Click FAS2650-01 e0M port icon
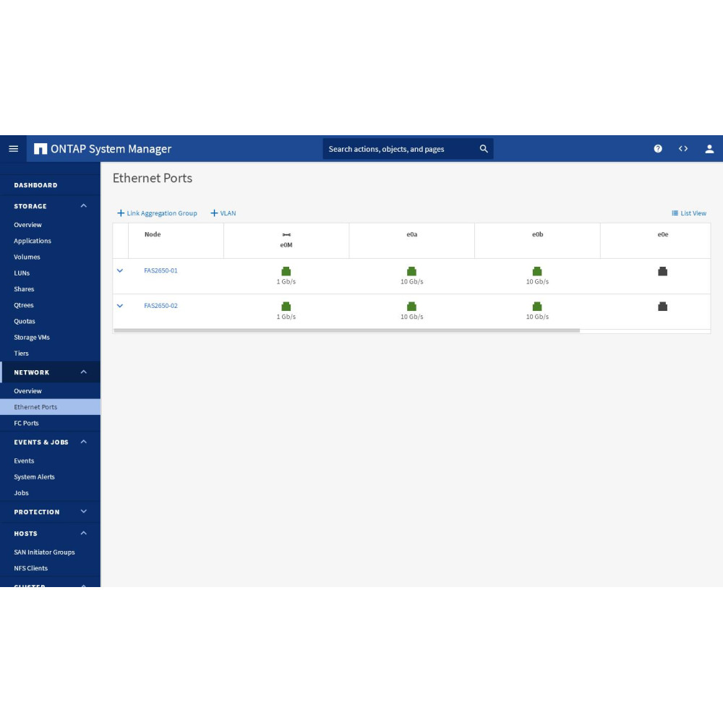The image size is (723, 723). pos(286,271)
